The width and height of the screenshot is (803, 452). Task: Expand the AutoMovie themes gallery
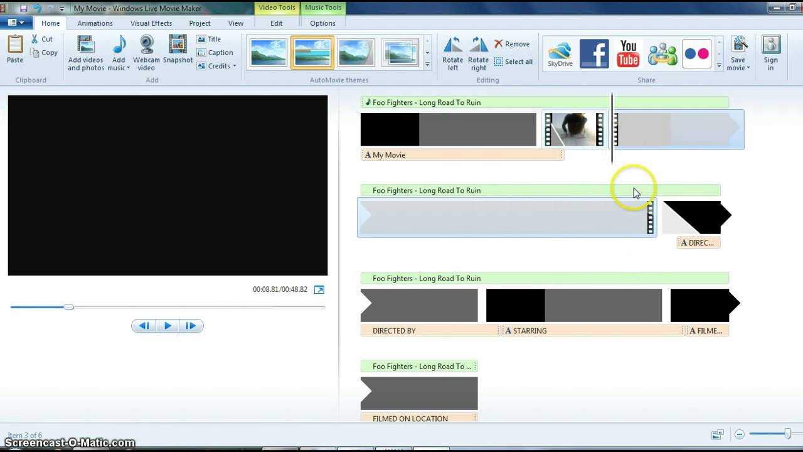click(427, 64)
